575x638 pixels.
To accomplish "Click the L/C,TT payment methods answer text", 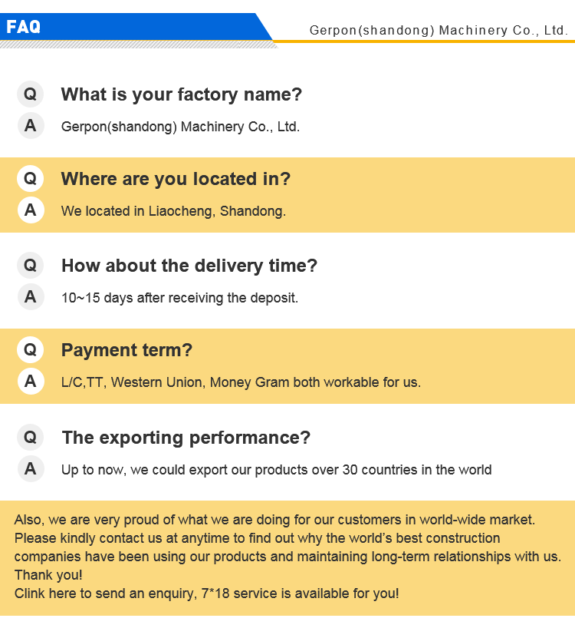I will point(241,382).
